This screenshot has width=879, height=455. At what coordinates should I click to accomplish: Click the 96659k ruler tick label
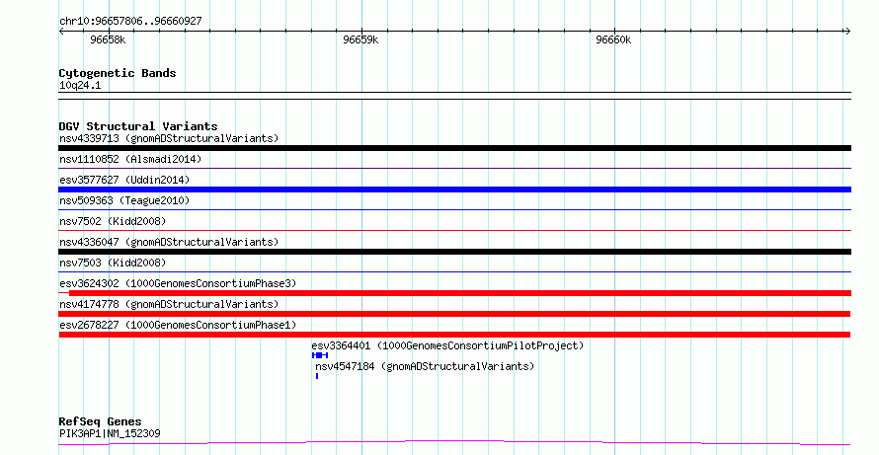pos(360,39)
